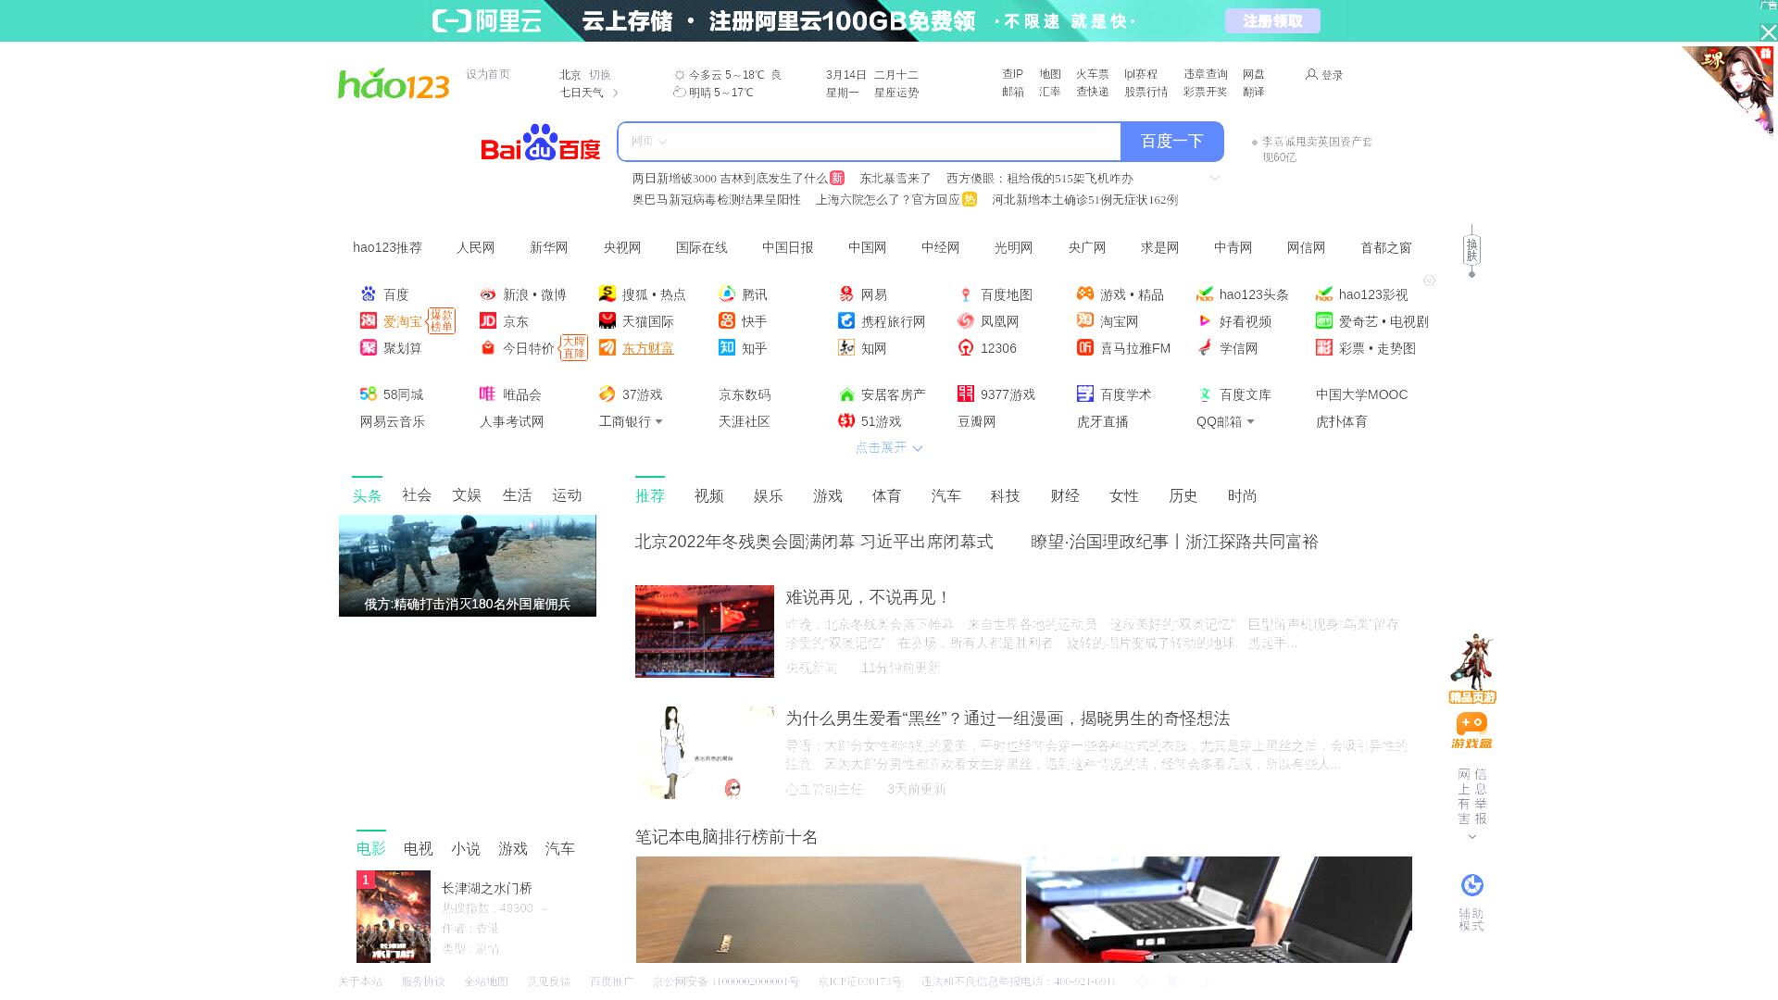
Task: Open the iQiyi icon link
Action: (1324, 321)
